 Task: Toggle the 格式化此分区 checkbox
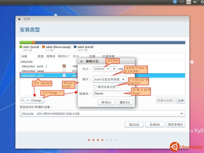click(95, 87)
